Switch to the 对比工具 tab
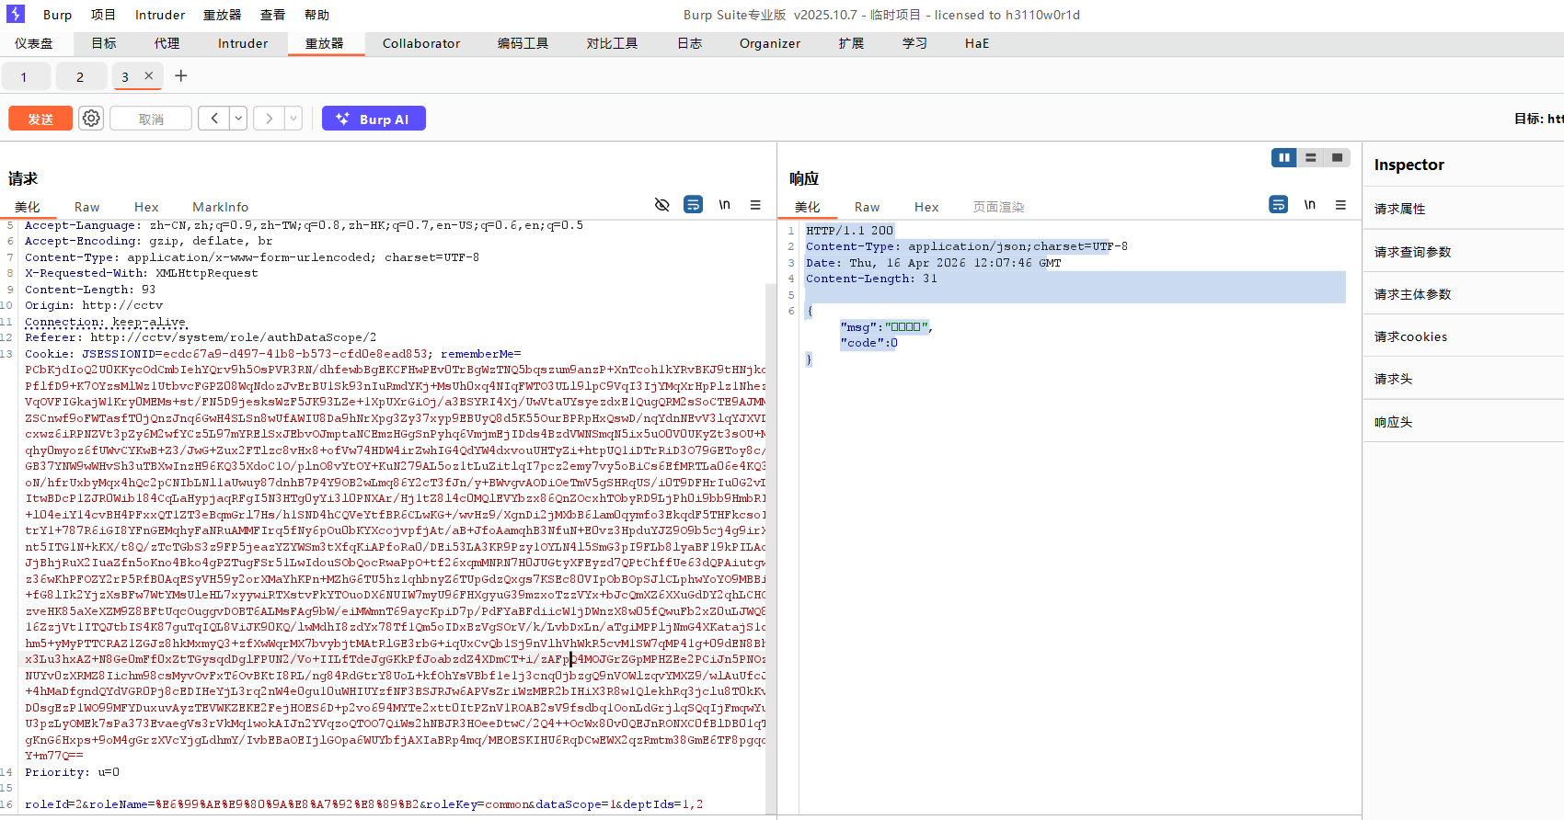 coord(612,43)
